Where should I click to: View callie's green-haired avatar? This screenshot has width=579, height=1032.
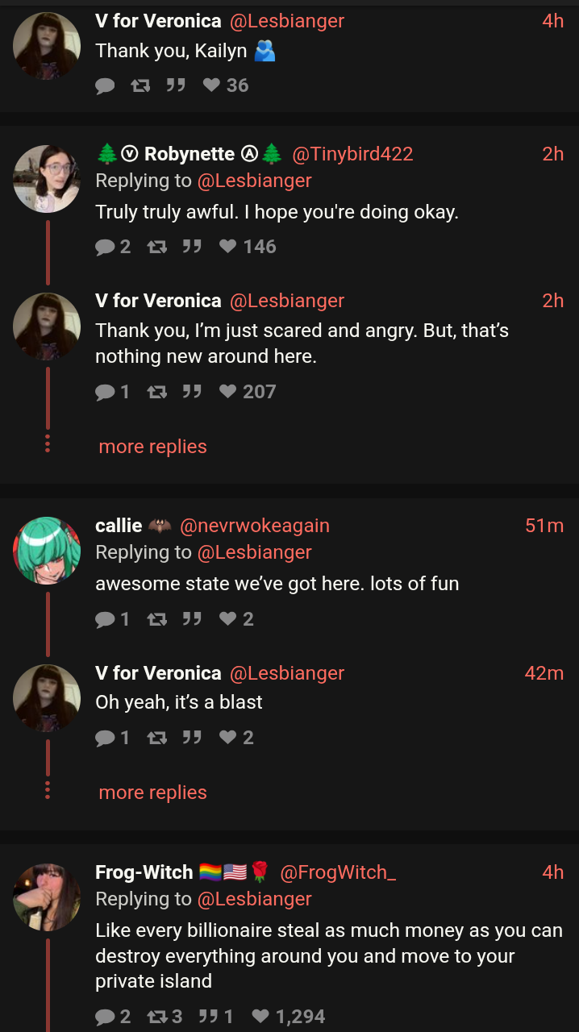pyautogui.click(x=47, y=551)
